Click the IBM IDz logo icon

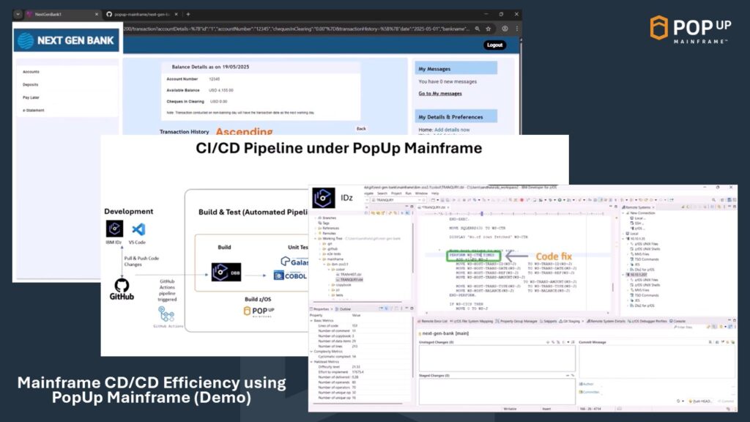coord(114,229)
